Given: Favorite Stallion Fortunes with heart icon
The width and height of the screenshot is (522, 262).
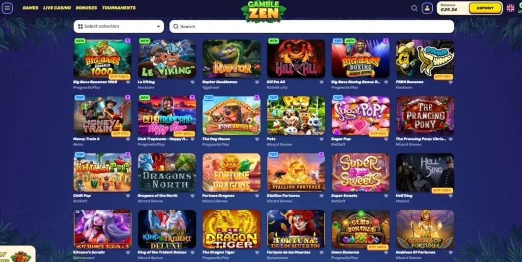Looking at the screenshot, I should click(x=322, y=196).
